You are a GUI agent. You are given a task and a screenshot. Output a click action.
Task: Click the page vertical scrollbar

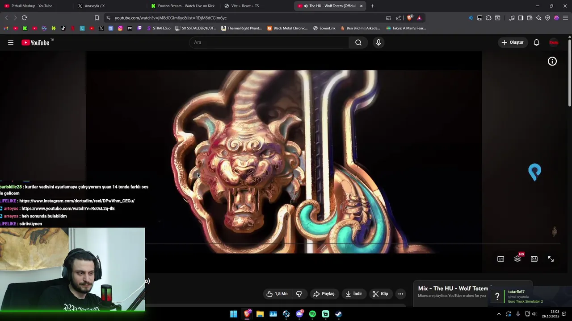pyautogui.click(x=570, y=73)
